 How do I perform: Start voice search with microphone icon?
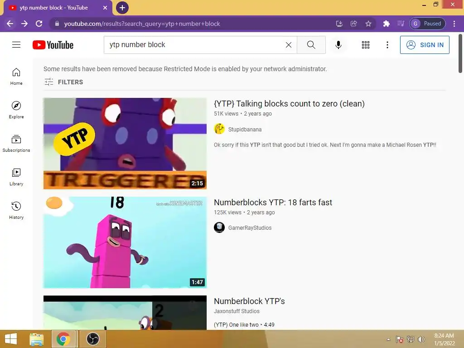[338, 45]
